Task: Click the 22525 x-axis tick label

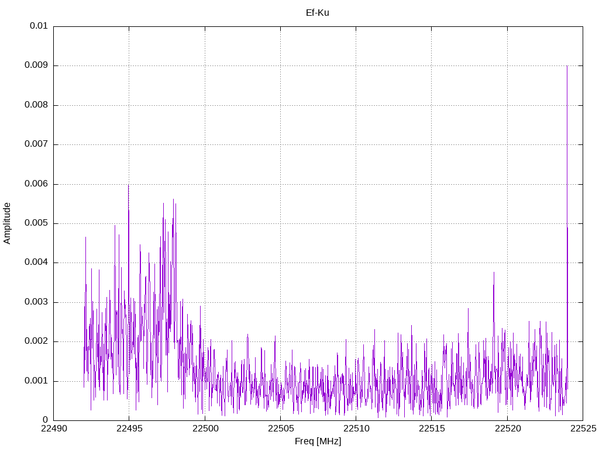Action: coord(583,429)
